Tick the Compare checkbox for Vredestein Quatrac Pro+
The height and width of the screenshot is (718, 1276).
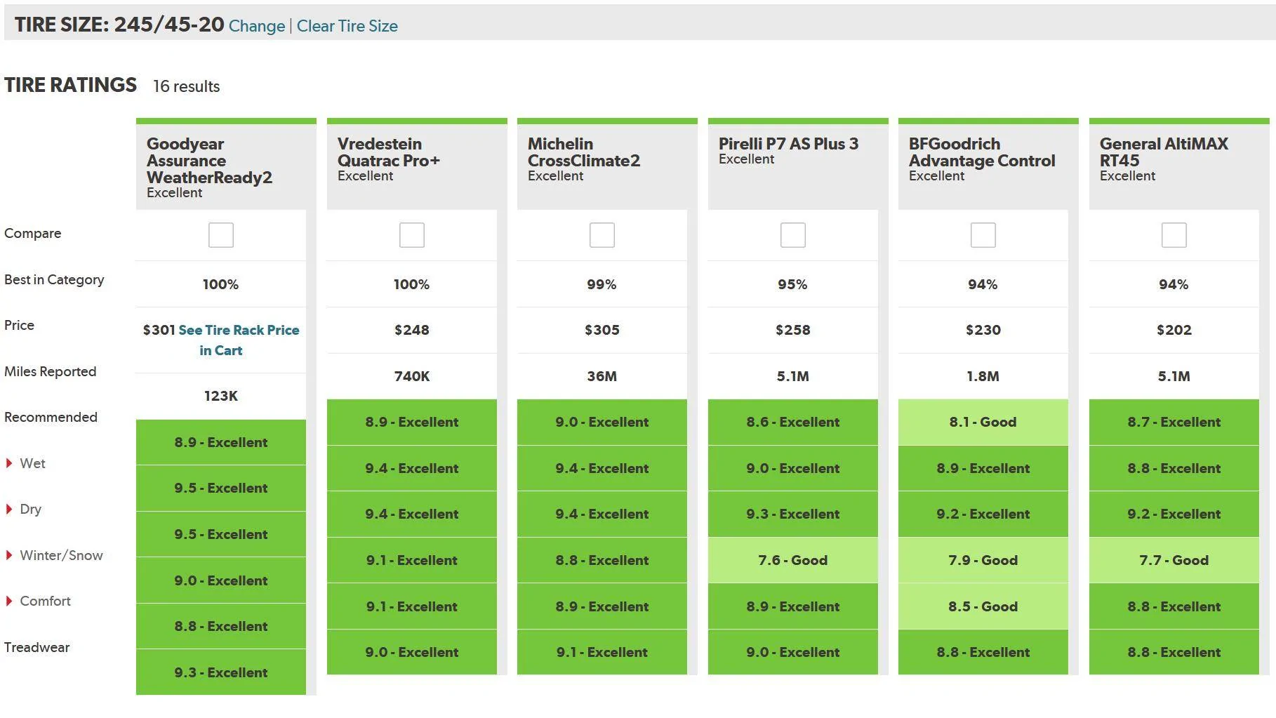click(411, 235)
